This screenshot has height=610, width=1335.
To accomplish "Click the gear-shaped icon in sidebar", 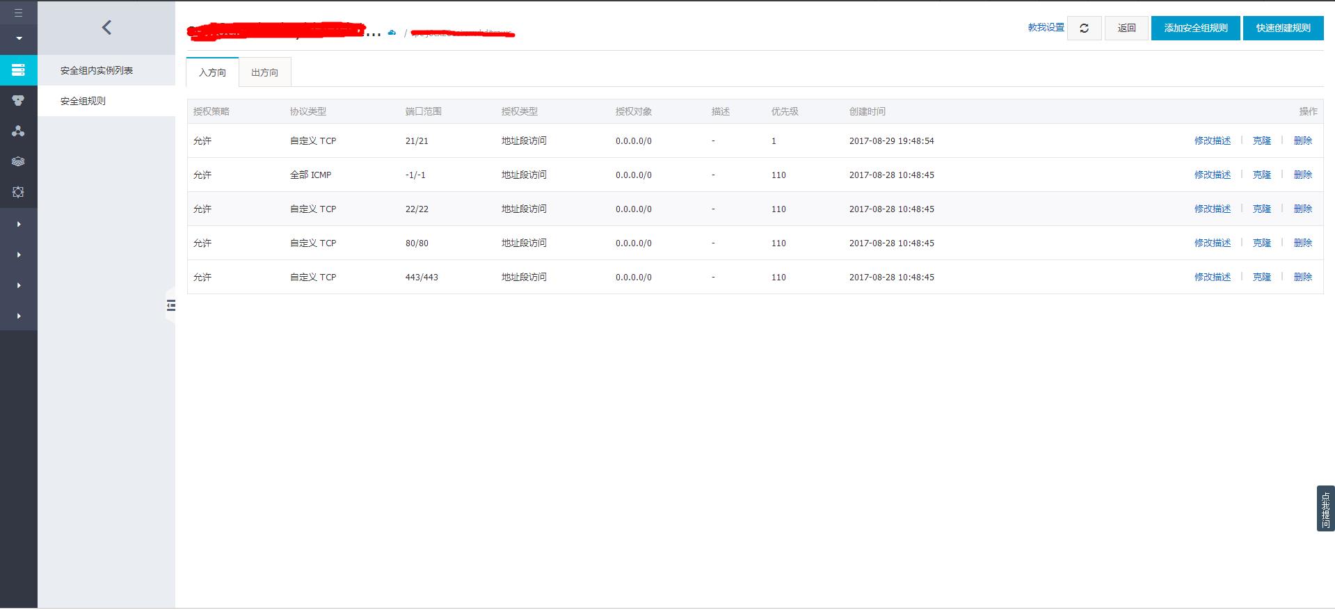I will point(19,192).
